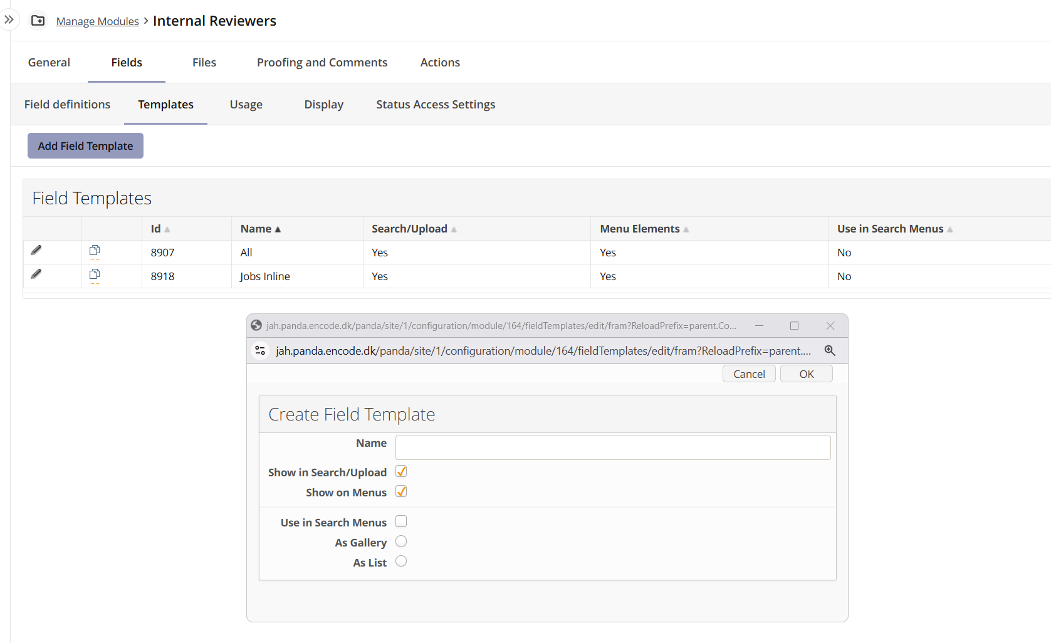Switch to Field definitions sub-tab
This screenshot has width=1051, height=643.
tap(67, 105)
